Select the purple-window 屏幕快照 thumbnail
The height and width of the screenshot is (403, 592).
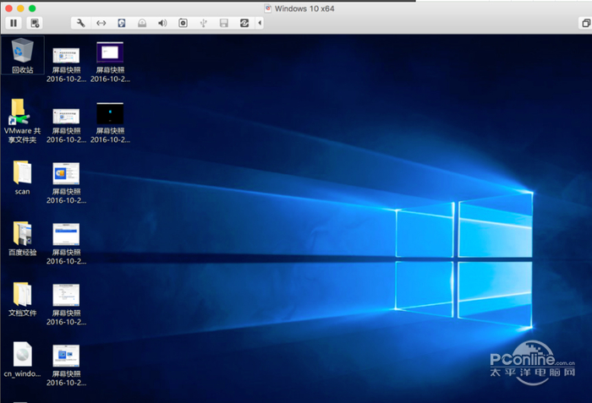[x=110, y=53]
